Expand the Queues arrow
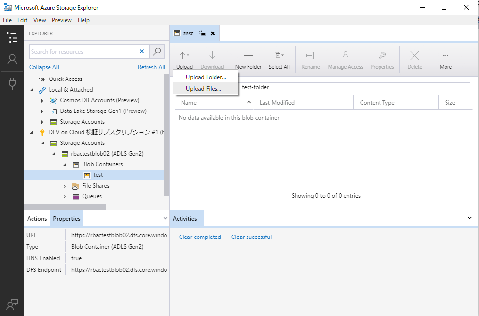Image resolution: width=479 pixels, height=316 pixels. coord(65,197)
